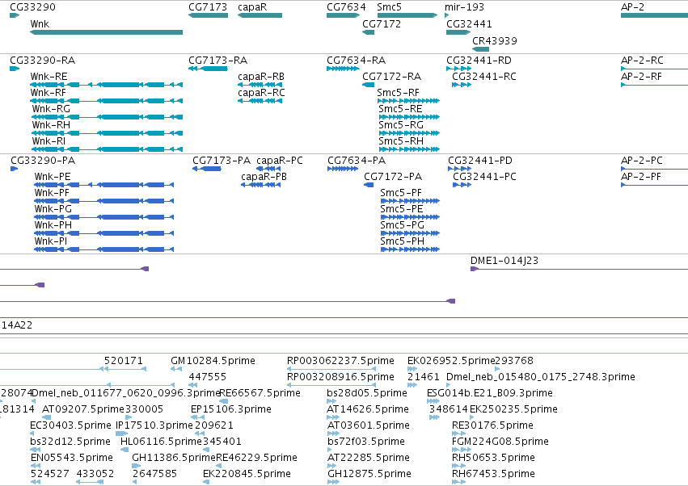Select transcript AP-2-RC
Image resolution: width=688 pixels, height=486 pixels.
(654, 69)
